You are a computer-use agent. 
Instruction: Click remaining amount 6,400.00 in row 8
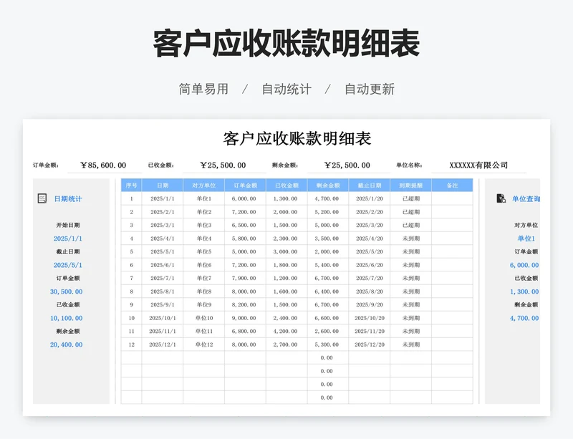pos(328,291)
